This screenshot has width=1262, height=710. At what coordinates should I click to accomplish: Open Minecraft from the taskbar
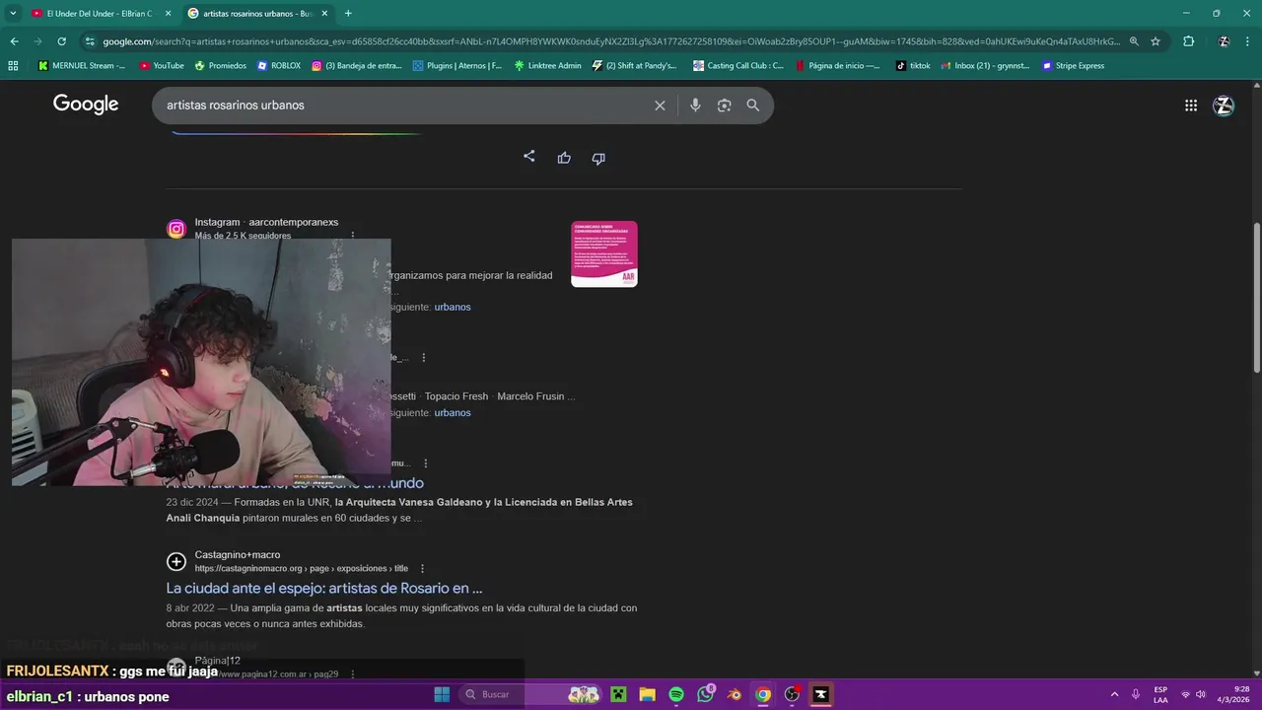click(x=618, y=694)
